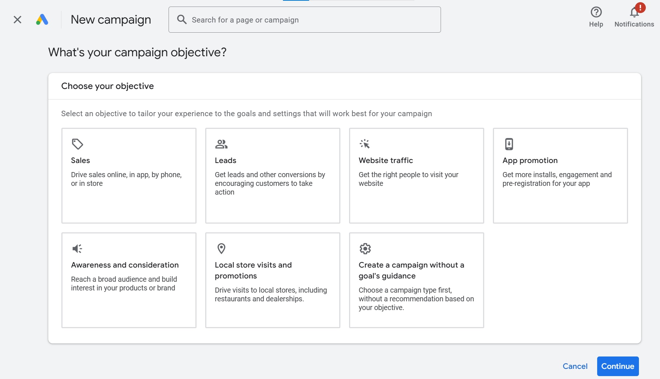This screenshot has width=660, height=379.
Task: Close the New campaign dialog
Action: click(x=17, y=20)
